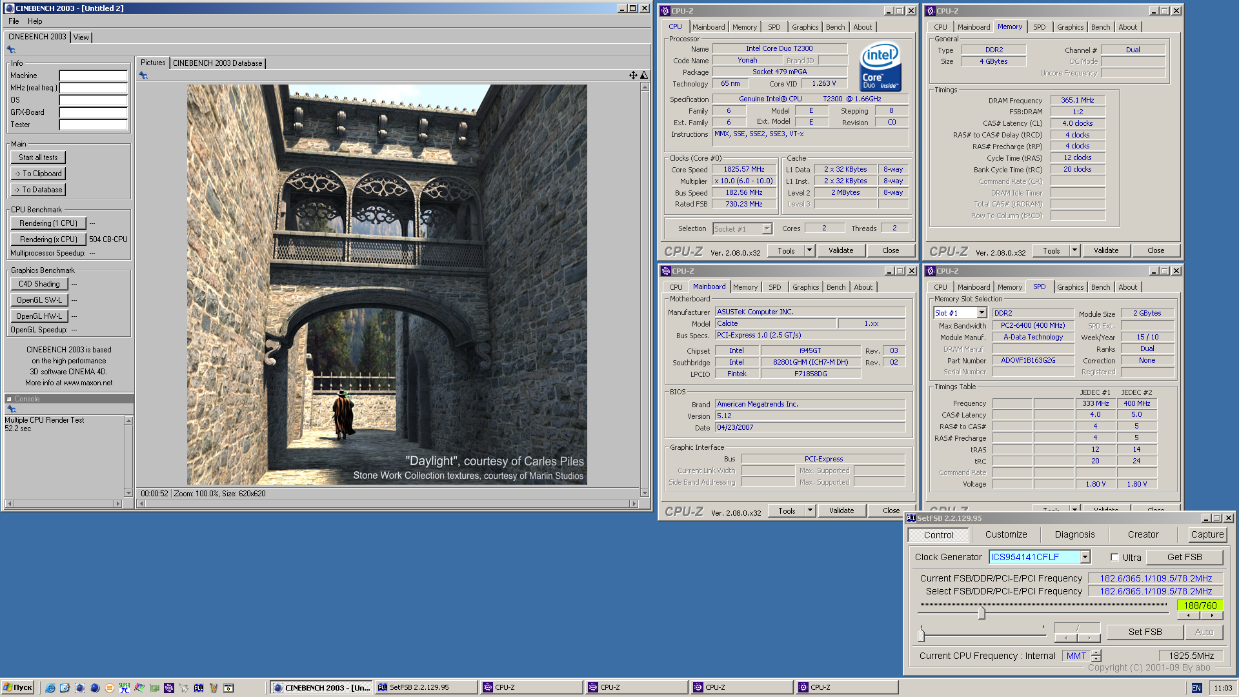
Task: Click Start all tests button
Action: 38,157
